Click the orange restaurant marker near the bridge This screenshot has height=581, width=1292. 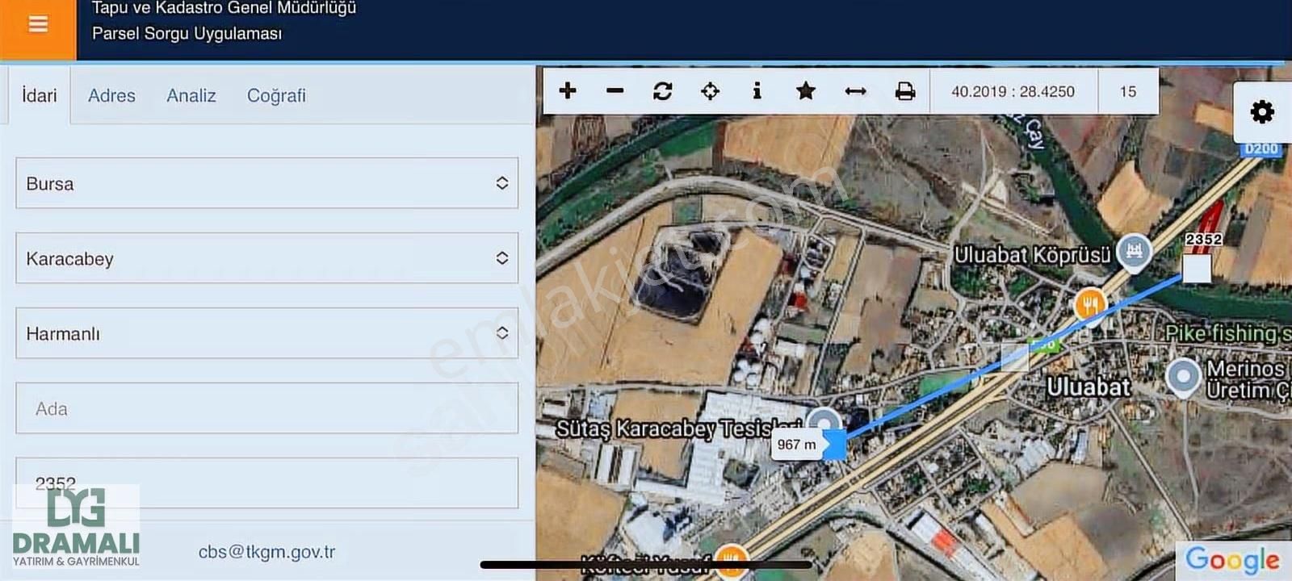pos(1090,306)
